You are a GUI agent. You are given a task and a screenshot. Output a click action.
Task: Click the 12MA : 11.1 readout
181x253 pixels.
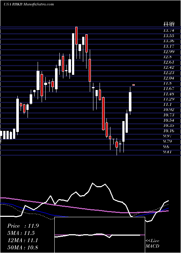pos(23,240)
